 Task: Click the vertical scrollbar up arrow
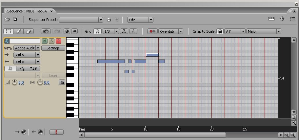294,40
